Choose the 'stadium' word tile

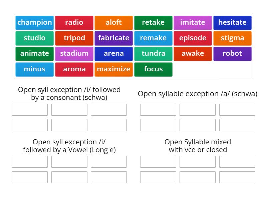[x=74, y=54]
